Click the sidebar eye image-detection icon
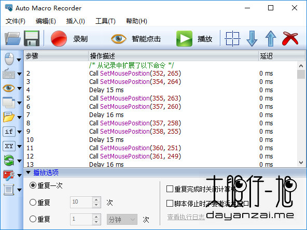The width and height of the screenshot is (307, 230). coord(9,88)
